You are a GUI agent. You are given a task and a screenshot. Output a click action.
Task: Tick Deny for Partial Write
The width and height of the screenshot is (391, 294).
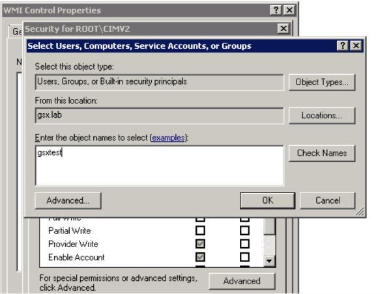pyautogui.click(x=244, y=230)
